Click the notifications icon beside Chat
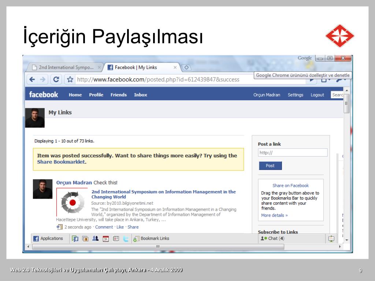This screenshot has width=375, height=281. tap(331, 239)
